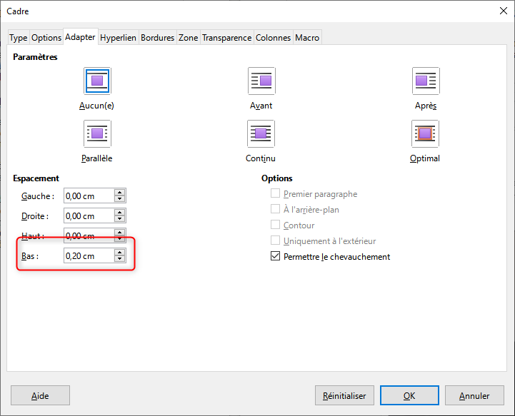Viewport: 515px width, 416px height.
Task: Select the Aucun(e) wrap icon
Action: (x=97, y=81)
